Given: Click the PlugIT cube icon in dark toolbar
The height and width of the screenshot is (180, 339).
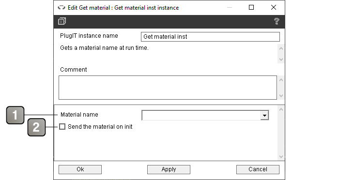Looking at the screenshot, I should click(62, 21).
